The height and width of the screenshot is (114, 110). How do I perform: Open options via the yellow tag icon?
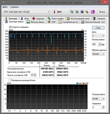coord(87,12)
